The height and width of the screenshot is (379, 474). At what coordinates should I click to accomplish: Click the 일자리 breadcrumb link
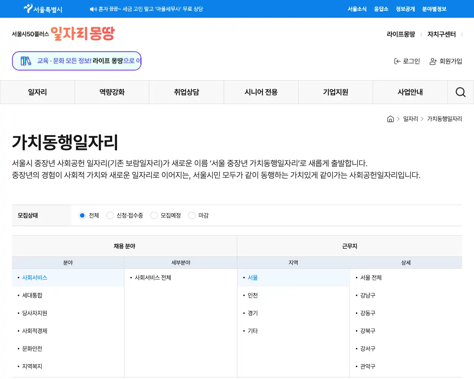click(x=410, y=118)
